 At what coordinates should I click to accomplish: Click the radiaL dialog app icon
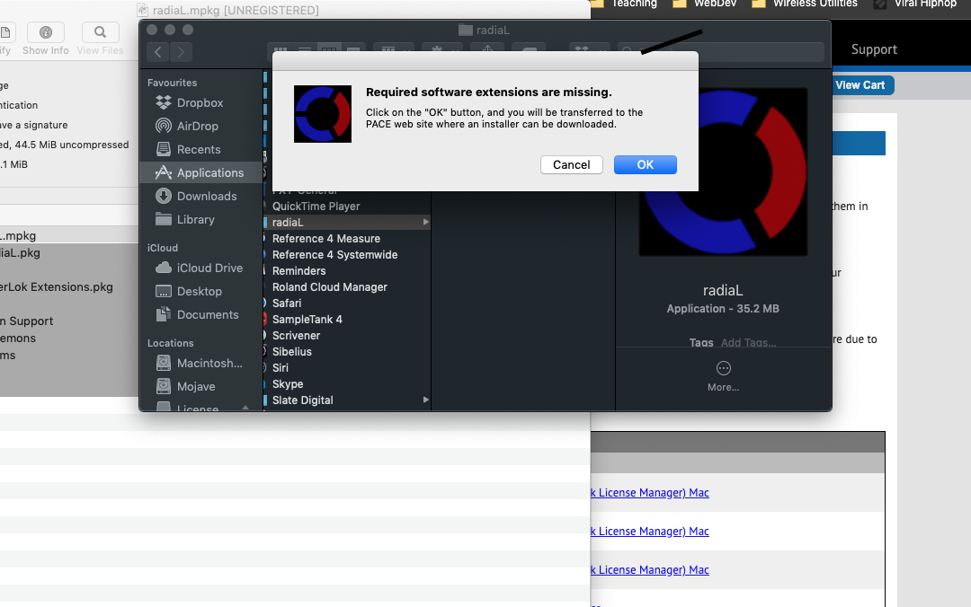322,114
